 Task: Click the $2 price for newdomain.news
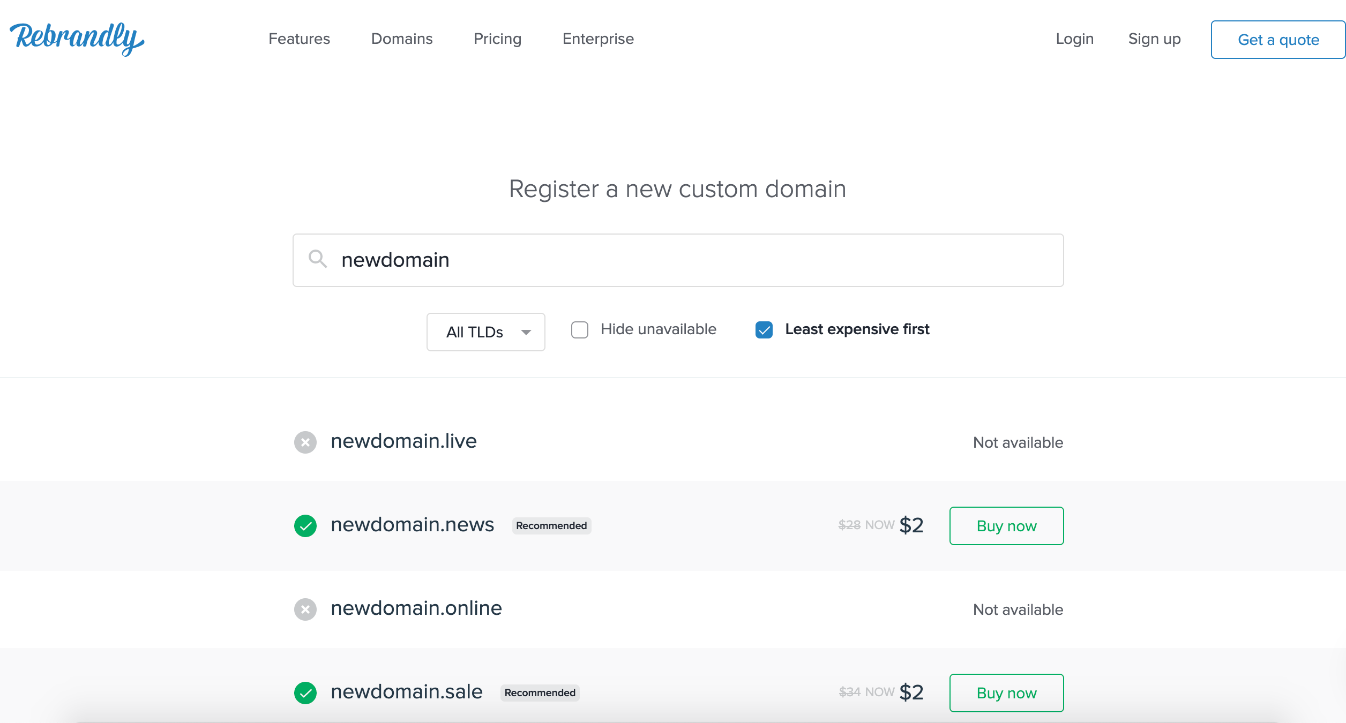coord(911,525)
